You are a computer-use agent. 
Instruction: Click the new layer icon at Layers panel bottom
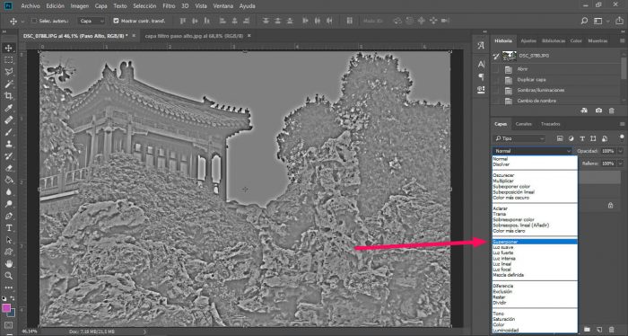599,330
